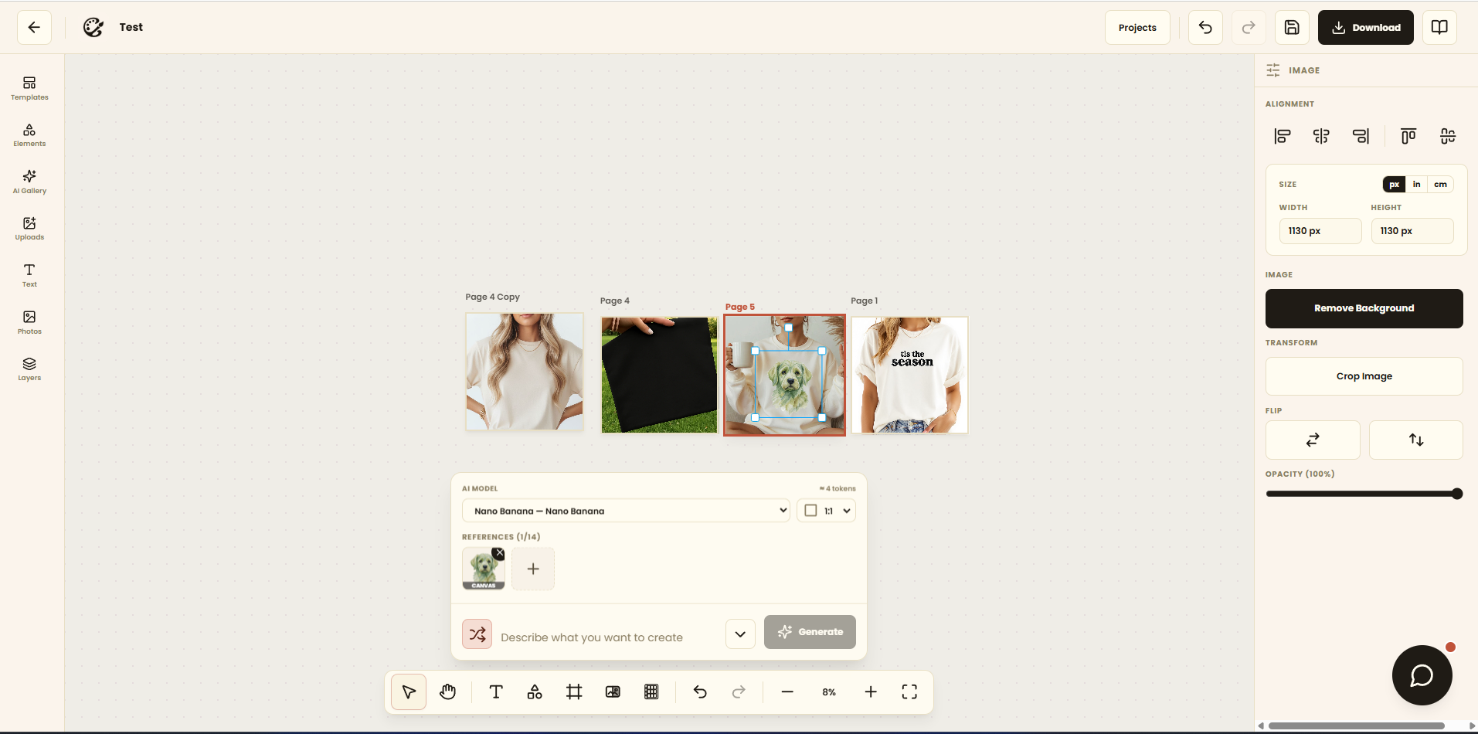Open the 1:1 aspect ratio dropdown

[826, 511]
